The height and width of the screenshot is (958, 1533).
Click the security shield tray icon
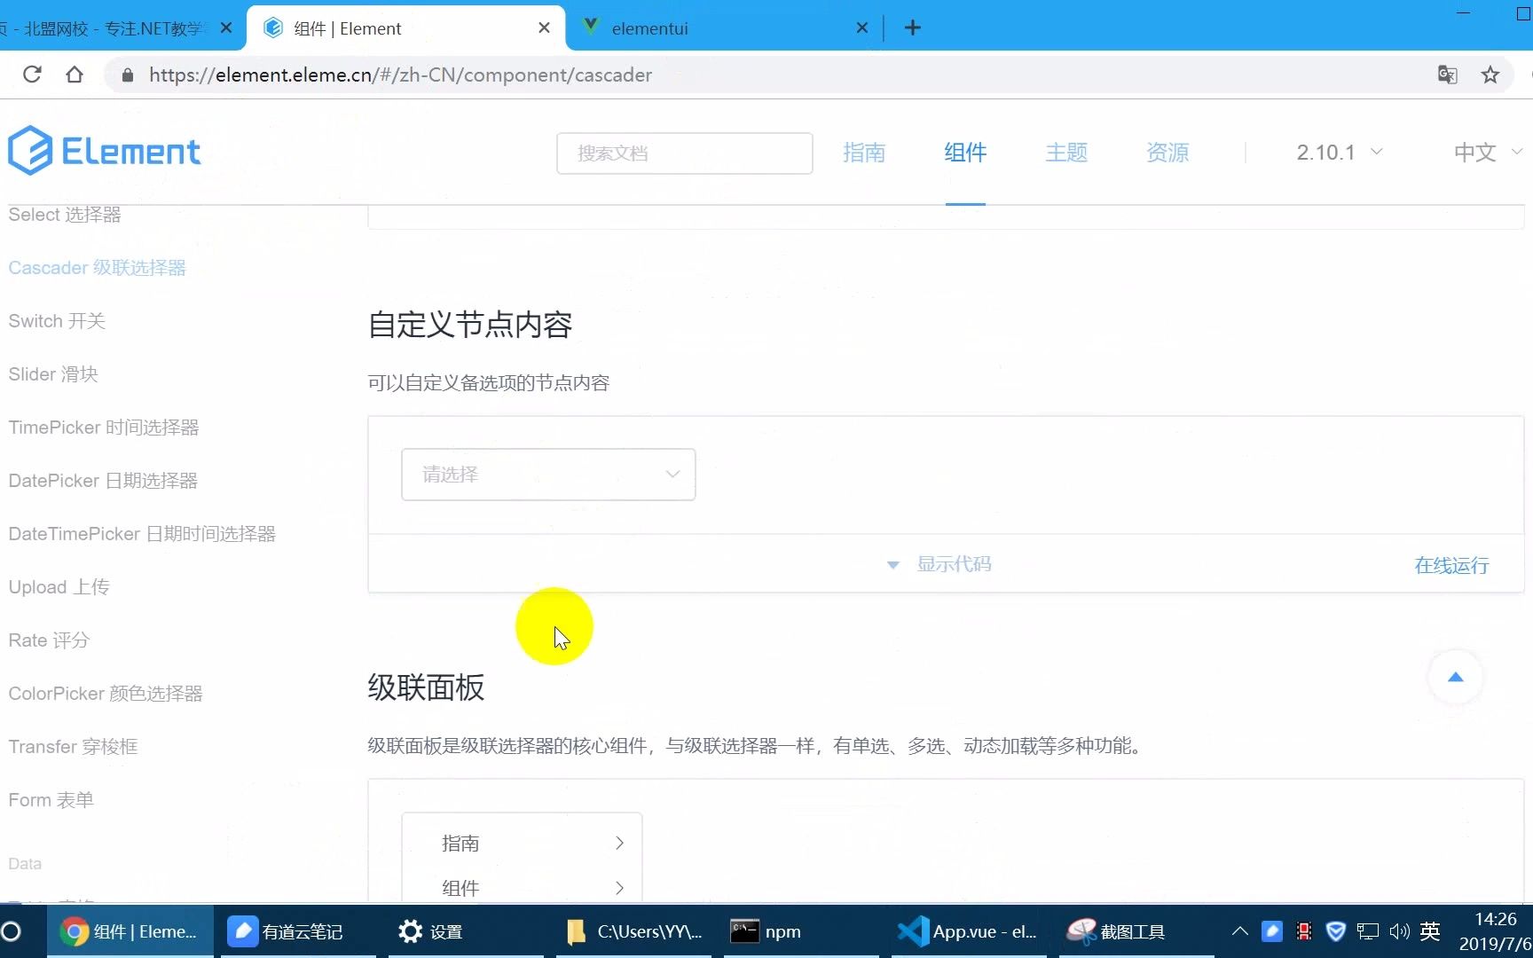point(1335,931)
